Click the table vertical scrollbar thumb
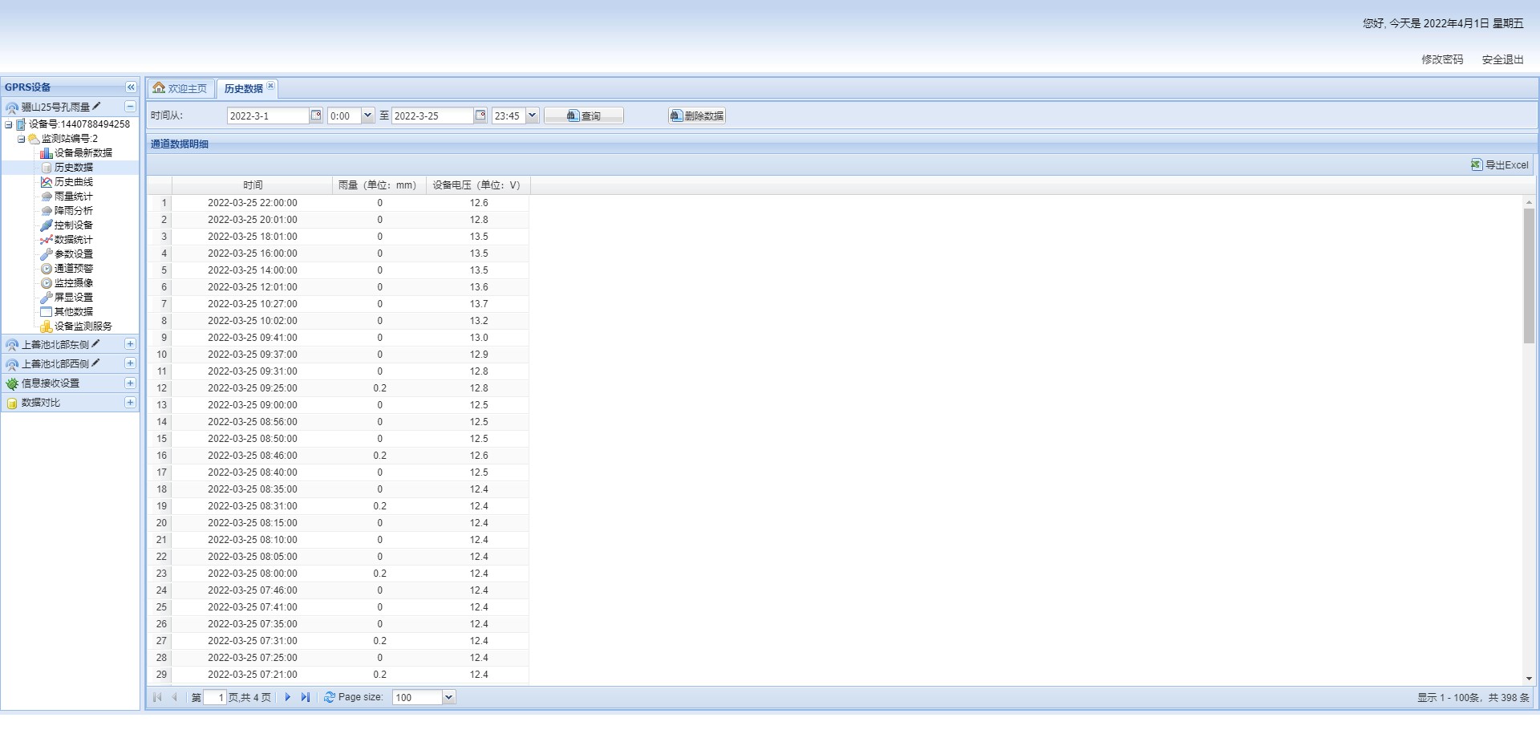The width and height of the screenshot is (1540, 734). pyautogui.click(x=1529, y=276)
